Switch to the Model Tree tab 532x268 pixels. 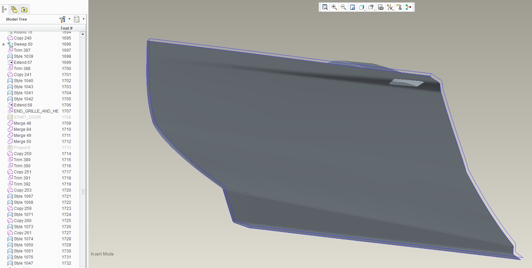(4, 9)
